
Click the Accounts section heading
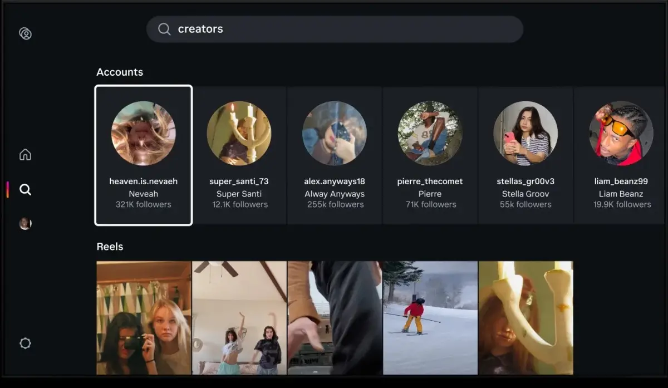120,72
